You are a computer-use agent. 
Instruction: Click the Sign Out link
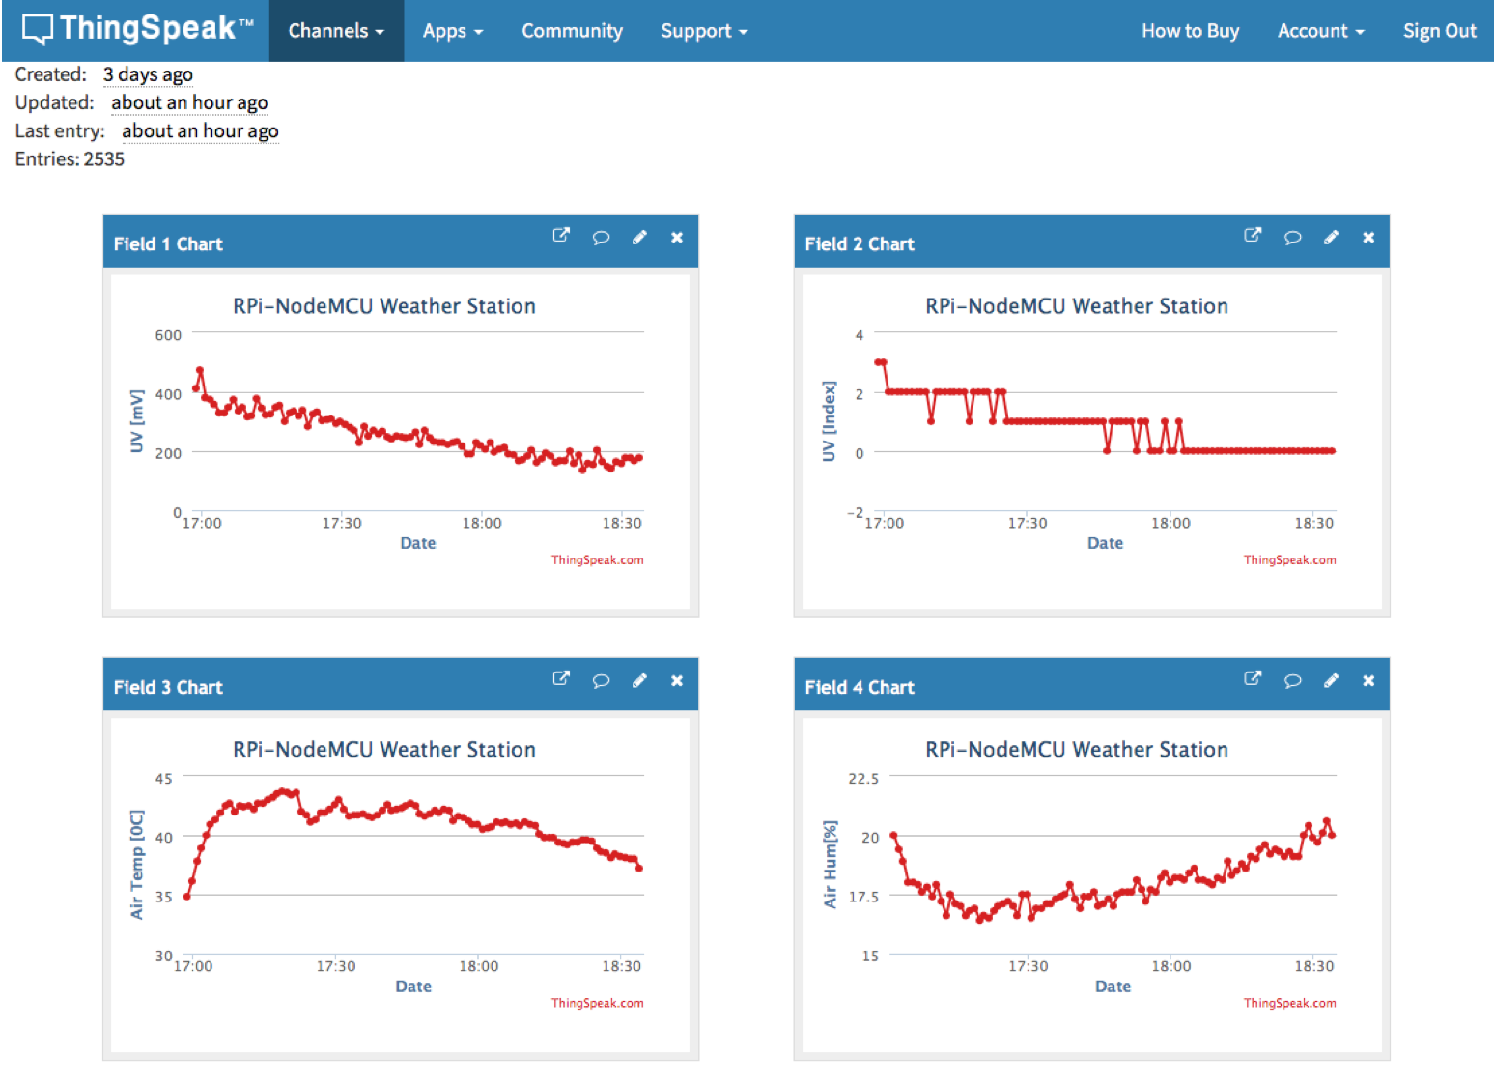(x=1439, y=31)
